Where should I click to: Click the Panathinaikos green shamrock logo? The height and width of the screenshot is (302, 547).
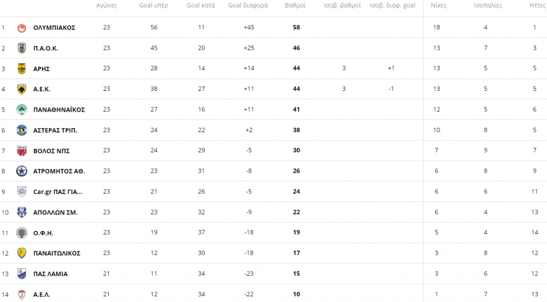click(x=21, y=110)
